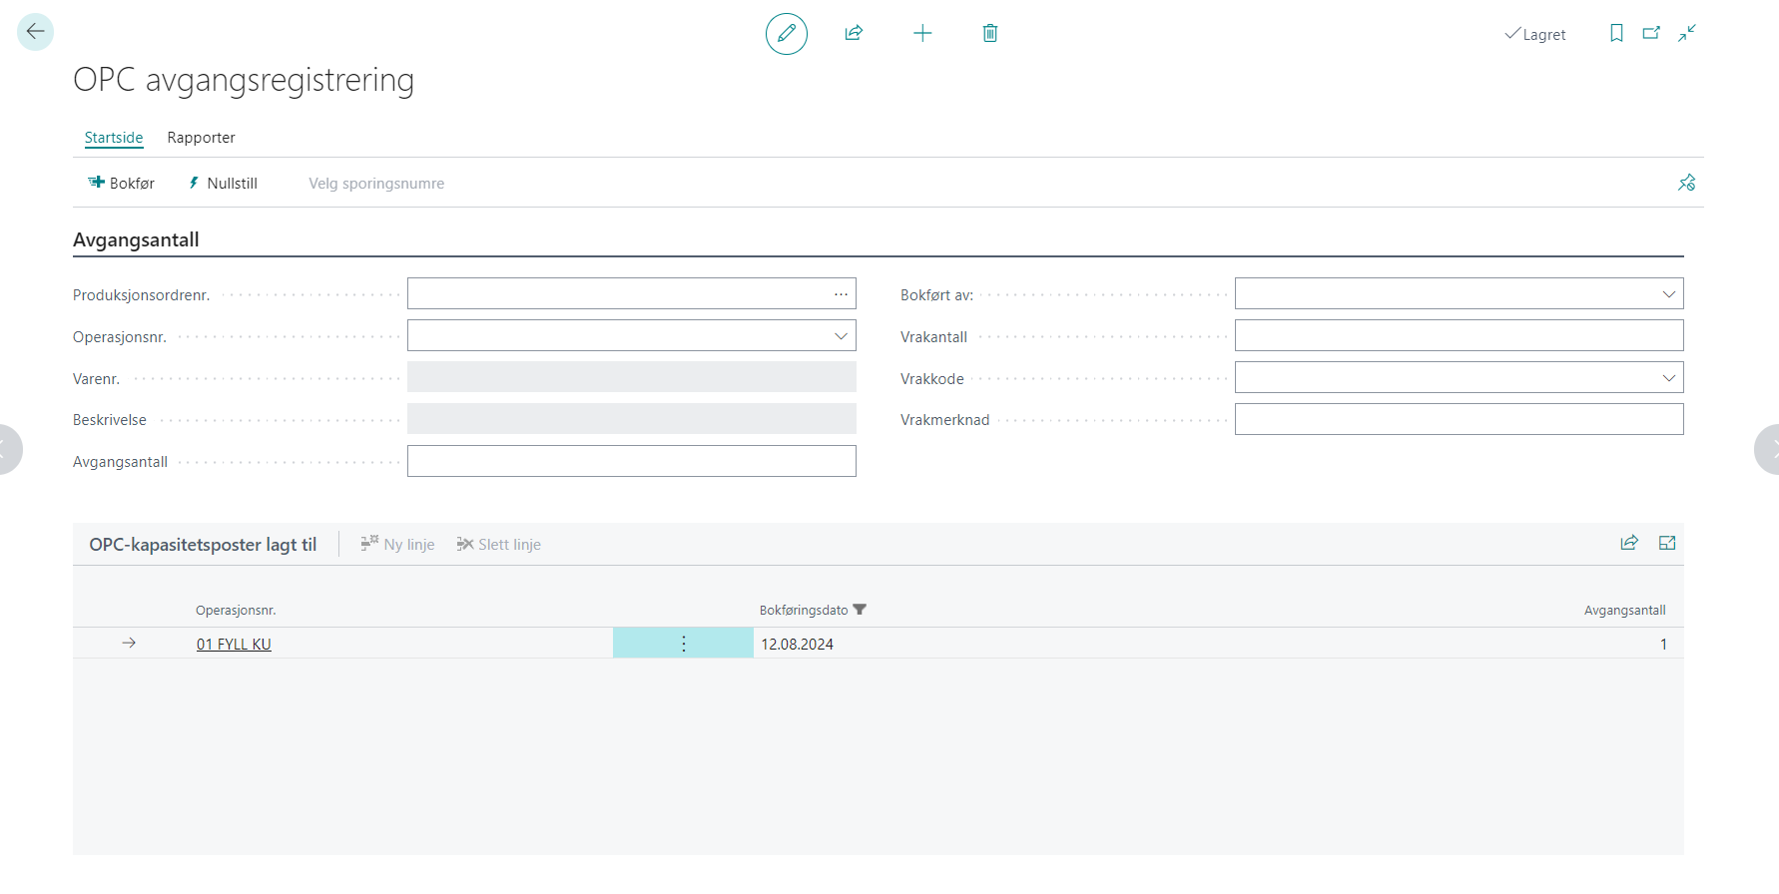
Task: Switch to the Rapporter tab
Action: point(201,138)
